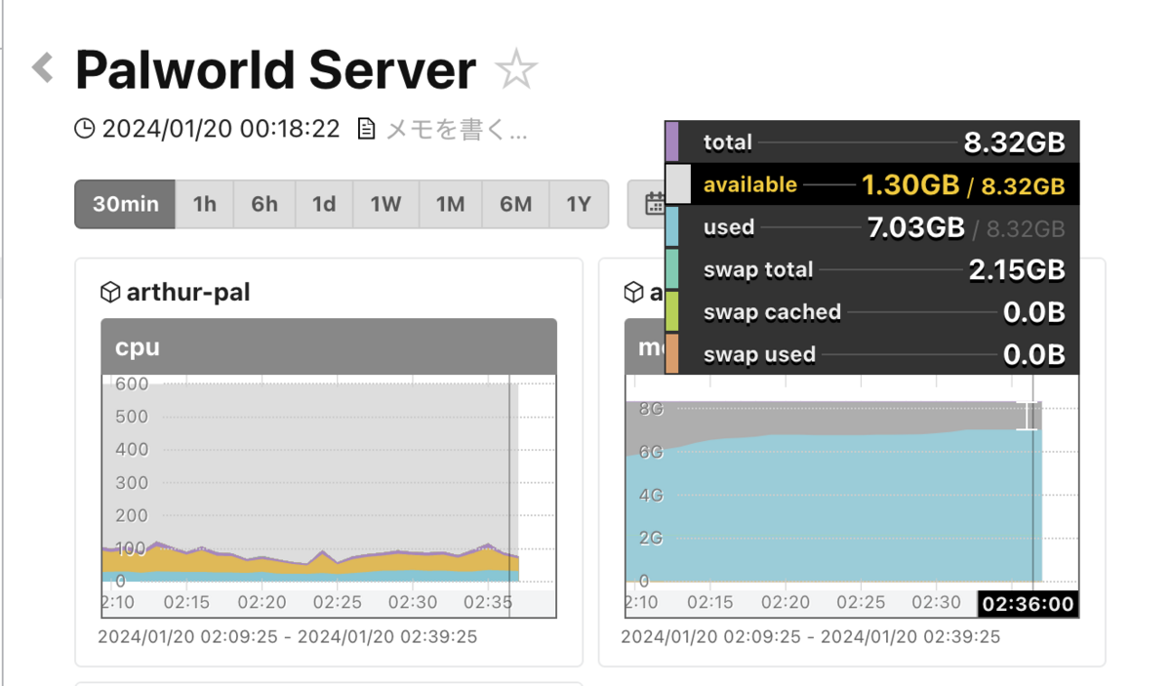Image resolution: width=1171 pixels, height=686 pixels.
Task: Click the 02:36:00 time marker label
Action: (1028, 604)
